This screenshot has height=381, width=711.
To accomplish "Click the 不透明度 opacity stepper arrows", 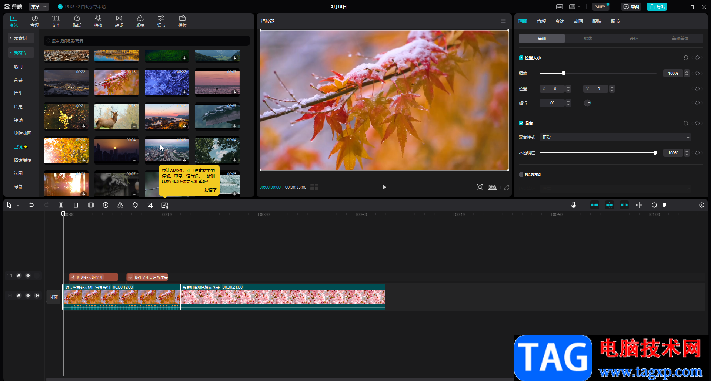I will [x=687, y=153].
